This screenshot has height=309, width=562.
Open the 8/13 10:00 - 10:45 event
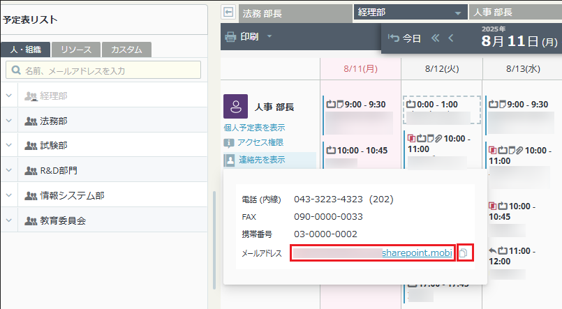[x=512, y=218]
